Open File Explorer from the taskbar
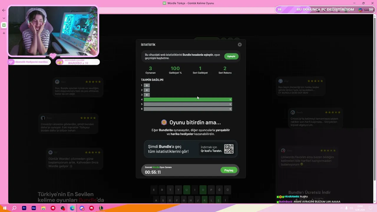The width and height of the screenshot is (377, 212). tap(43, 208)
